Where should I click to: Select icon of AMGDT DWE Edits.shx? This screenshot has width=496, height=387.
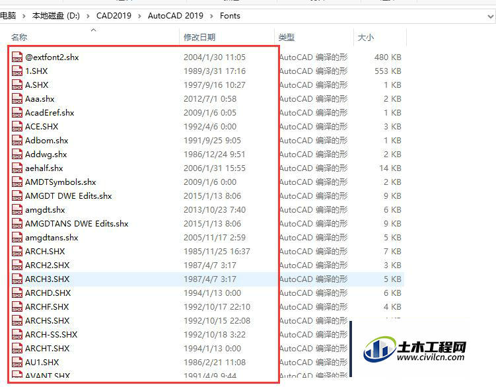17,196
